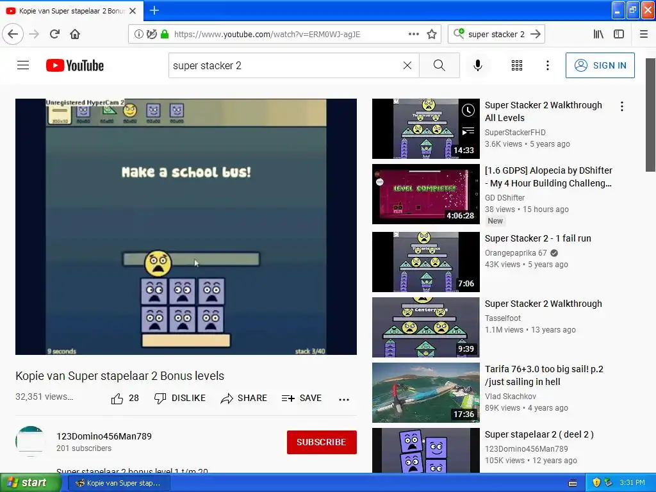The image size is (656, 492).
Task: Open the tracking protection shield icon
Action: click(x=151, y=34)
